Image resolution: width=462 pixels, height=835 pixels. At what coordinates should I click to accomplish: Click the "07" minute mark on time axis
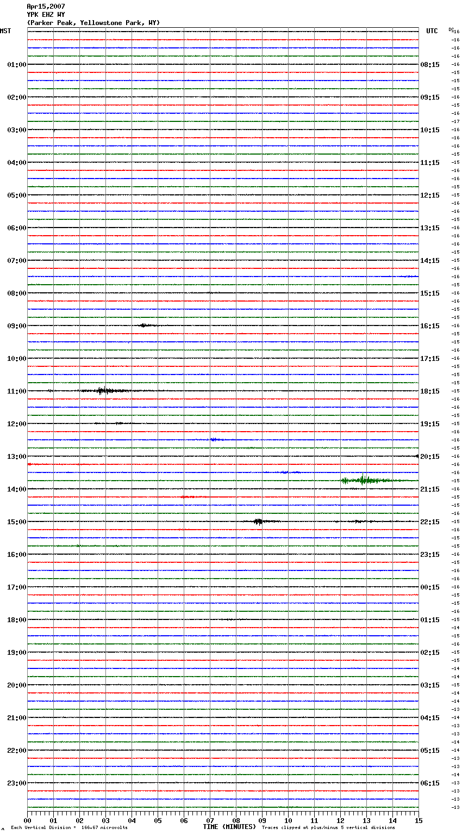point(210,820)
